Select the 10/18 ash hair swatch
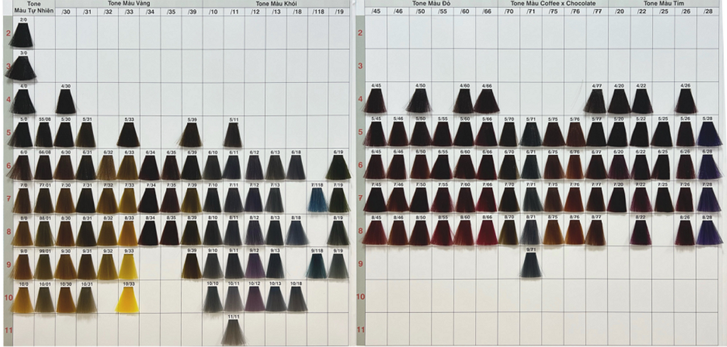This screenshot has height=347, width=727. pos(296,299)
